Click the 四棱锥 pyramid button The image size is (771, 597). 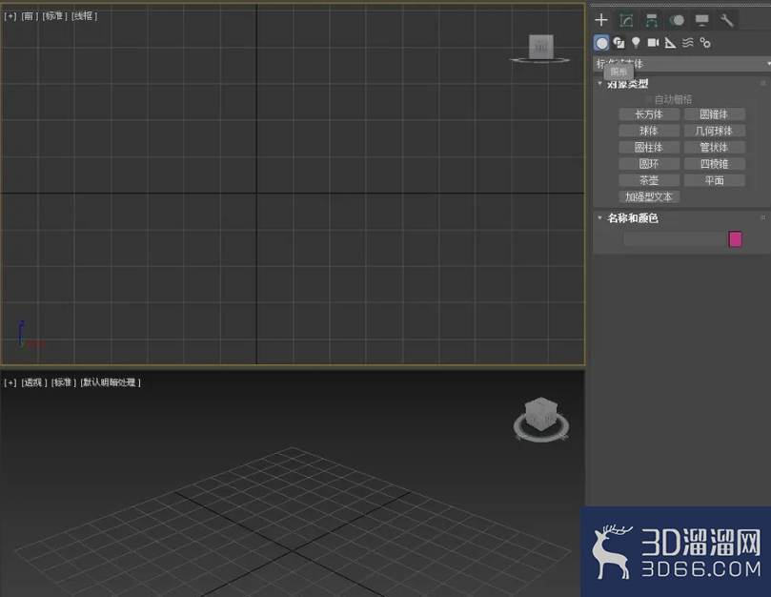[x=714, y=164]
